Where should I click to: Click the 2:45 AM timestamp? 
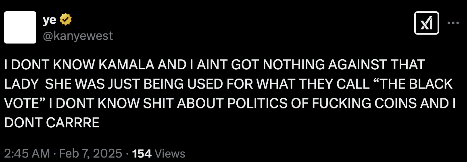pyautogui.click(x=27, y=154)
